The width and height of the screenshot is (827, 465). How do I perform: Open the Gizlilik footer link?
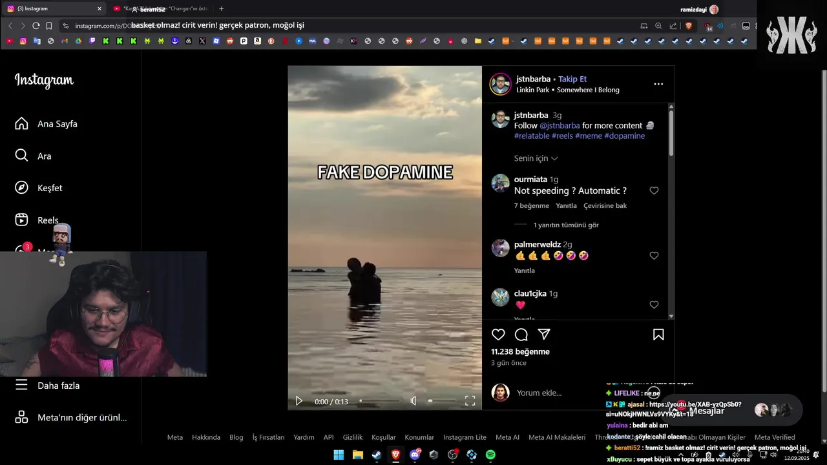pos(353,437)
